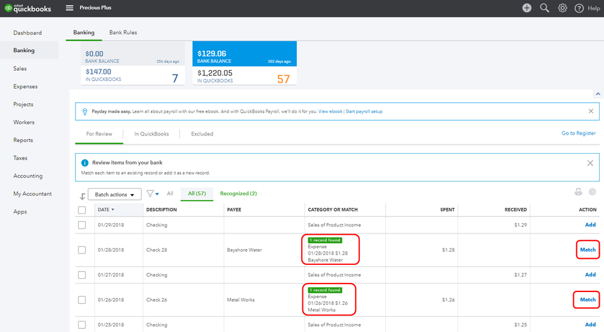Open Sales in the sidebar
The width and height of the screenshot is (604, 332).
point(20,68)
